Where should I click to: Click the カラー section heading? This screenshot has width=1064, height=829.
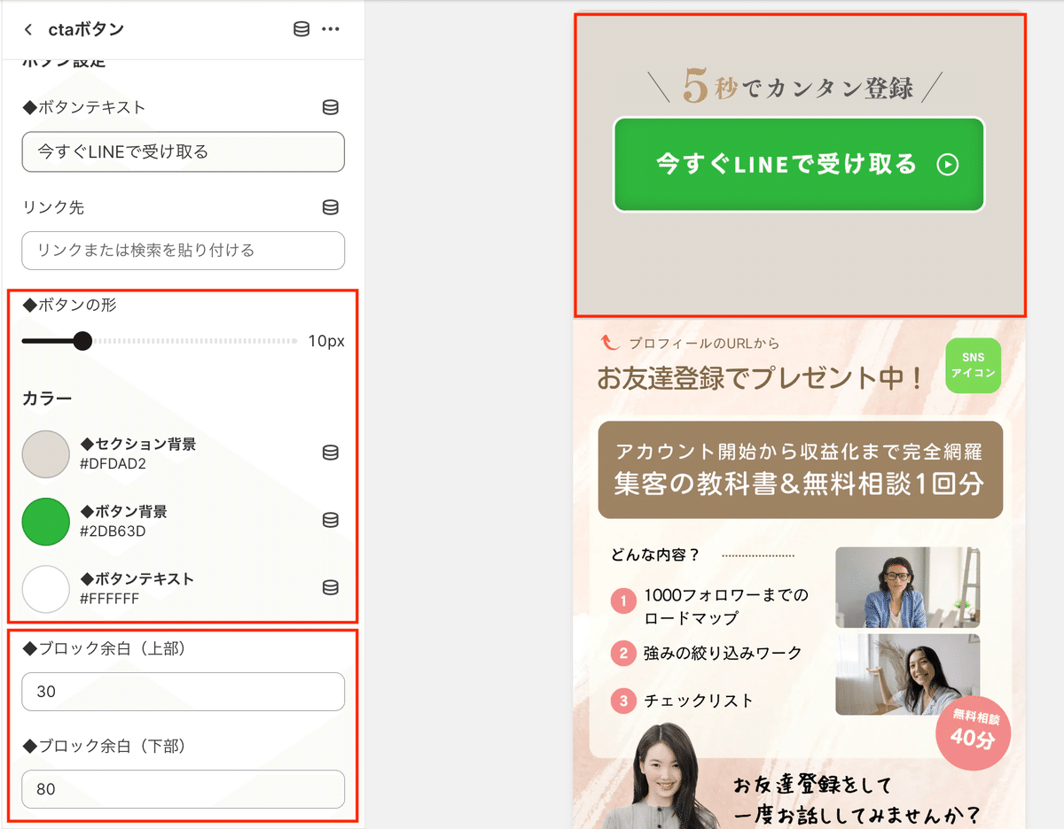pos(47,399)
